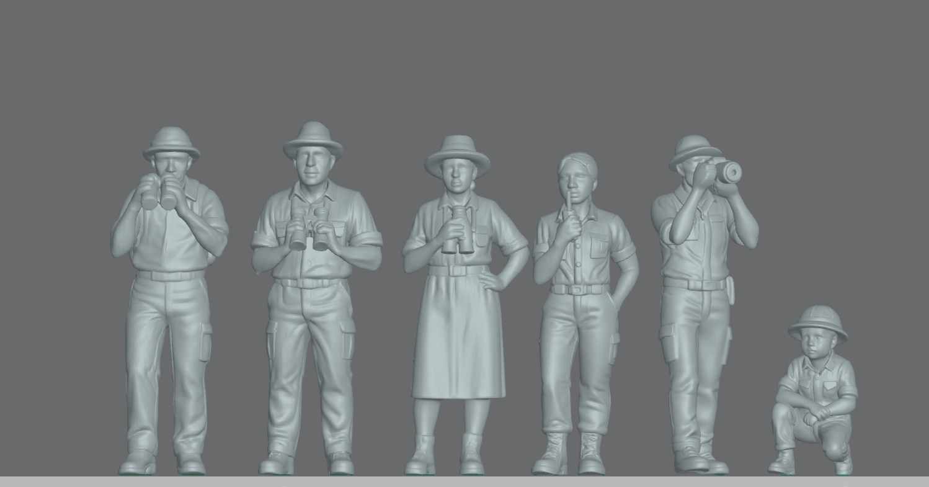The image size is (929, 487).
Task: Select the figure photographing with a camera
Action: [x=704, y=305]
